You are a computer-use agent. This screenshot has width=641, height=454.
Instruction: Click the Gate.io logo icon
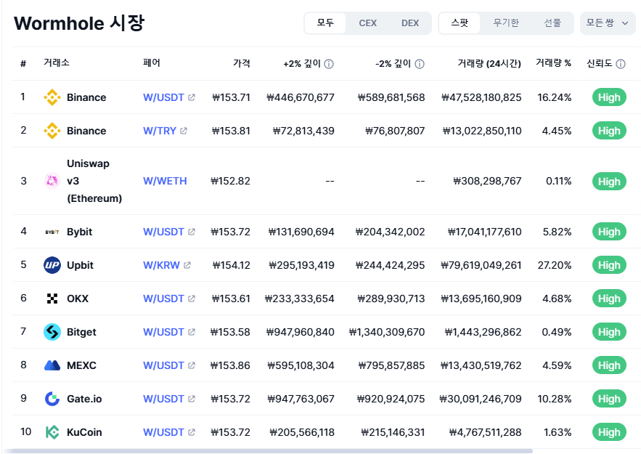[52, 399]
